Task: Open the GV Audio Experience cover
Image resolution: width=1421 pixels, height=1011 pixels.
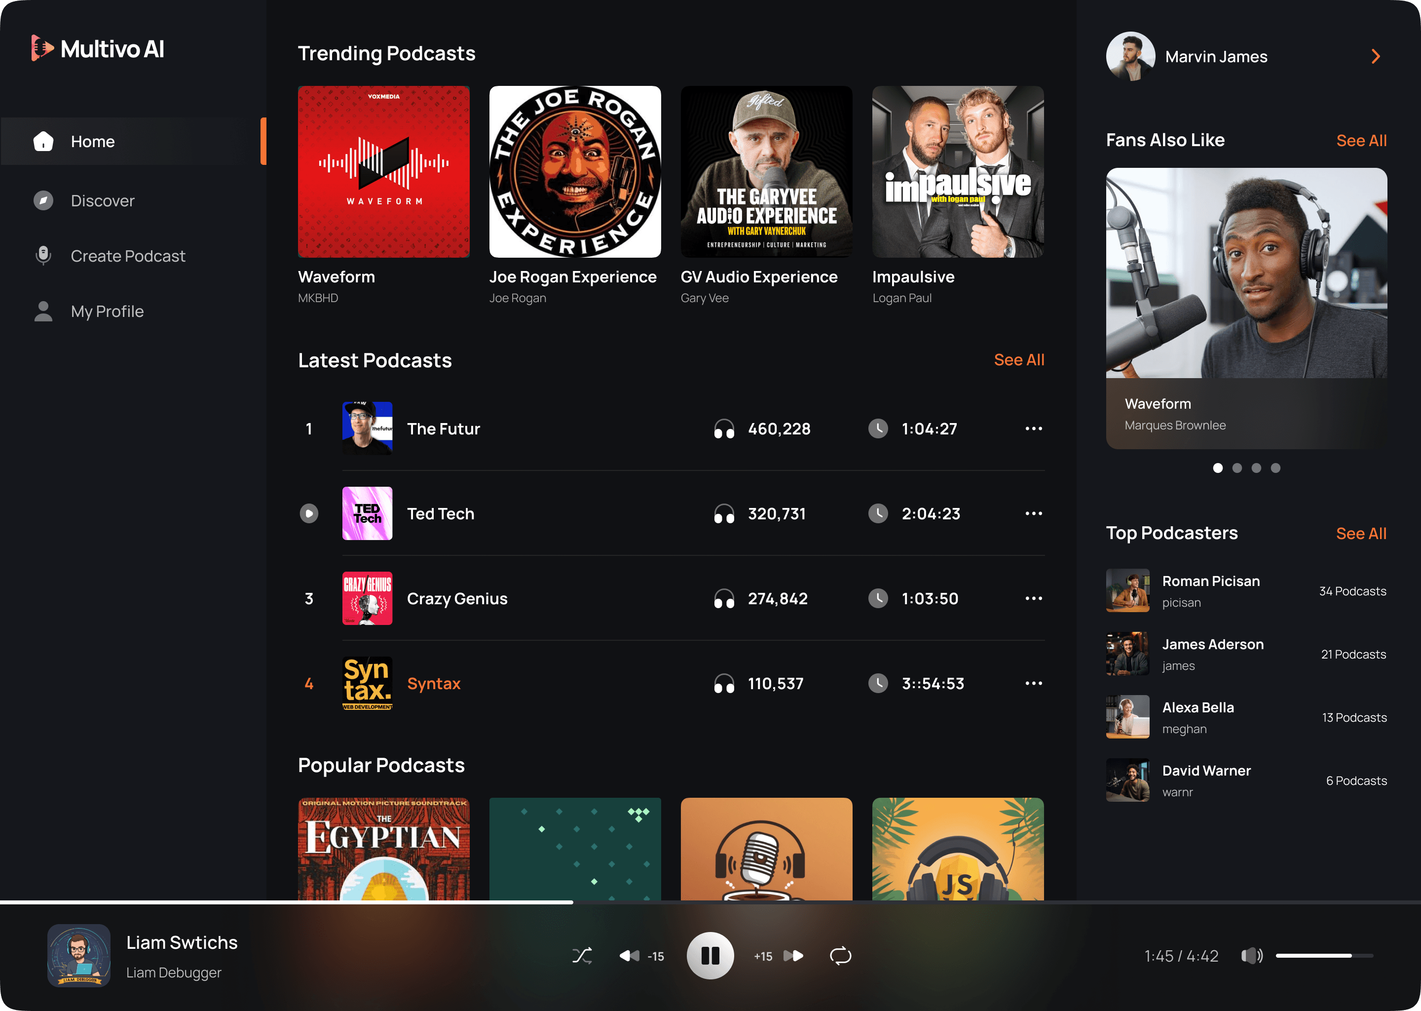Action: click(766, 172)
